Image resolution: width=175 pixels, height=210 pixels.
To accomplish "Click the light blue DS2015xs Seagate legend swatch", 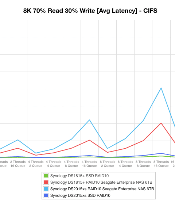I will (x=46, y=189).
